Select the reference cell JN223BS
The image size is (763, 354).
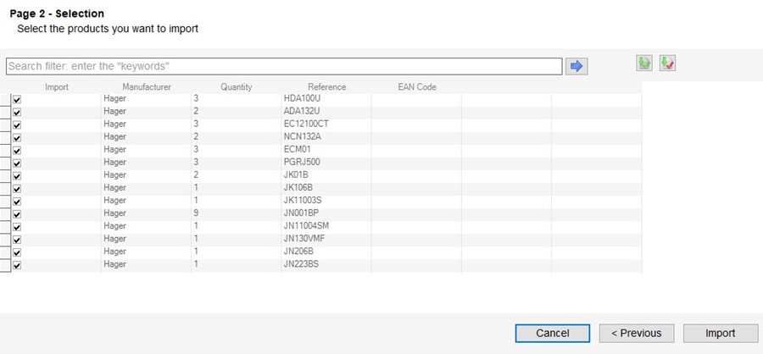pyautogui.click(x=326, y=264)
